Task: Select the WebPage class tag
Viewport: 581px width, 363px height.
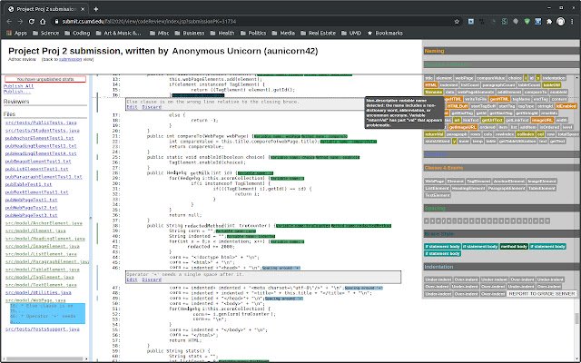Action: click(x=434, y=181)
